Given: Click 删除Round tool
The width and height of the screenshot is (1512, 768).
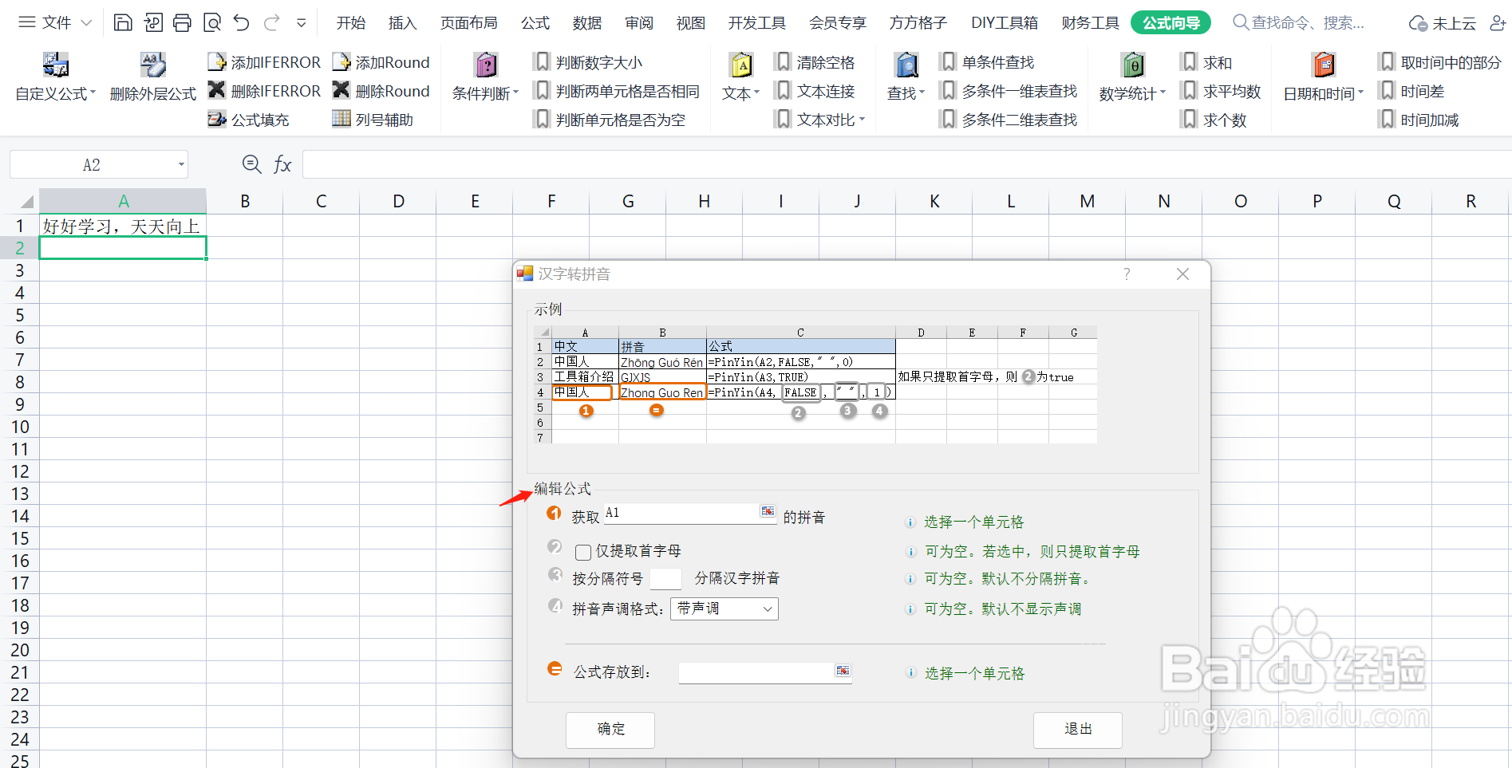Looking at the screenshot, I should coord(381,91).
